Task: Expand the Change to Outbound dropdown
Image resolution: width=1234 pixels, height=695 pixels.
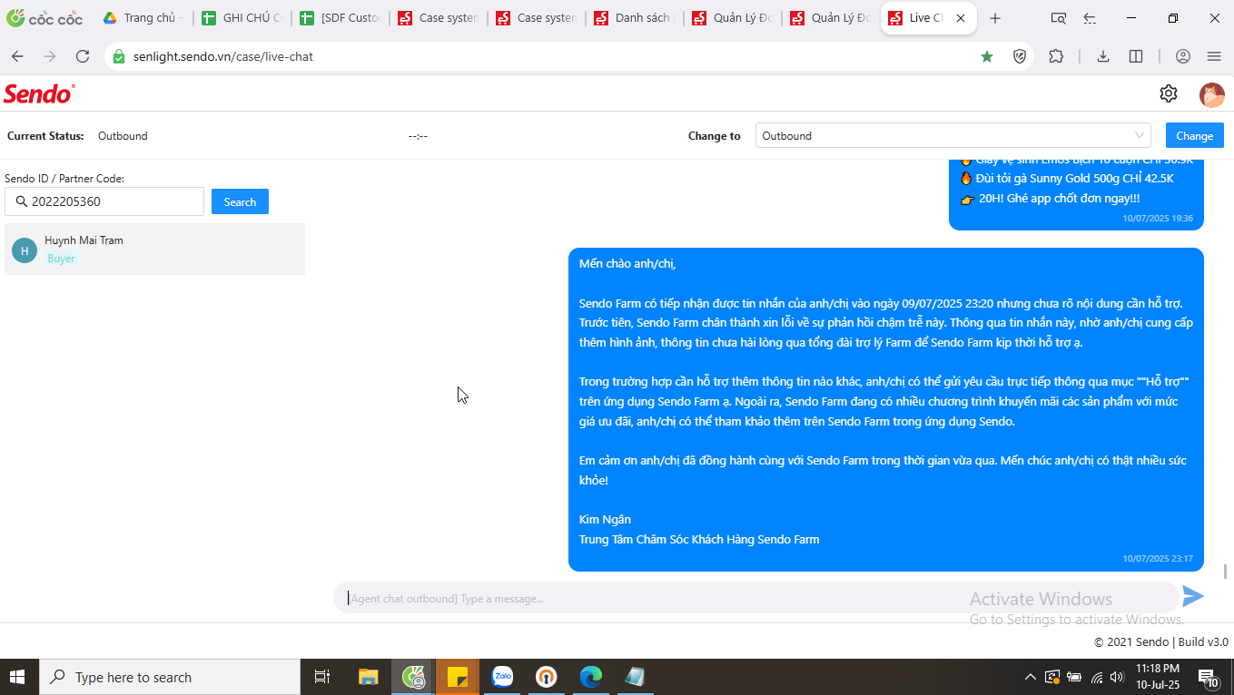Action: coord(953,135)
